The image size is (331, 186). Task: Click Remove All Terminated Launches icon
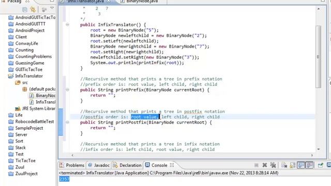273,165
